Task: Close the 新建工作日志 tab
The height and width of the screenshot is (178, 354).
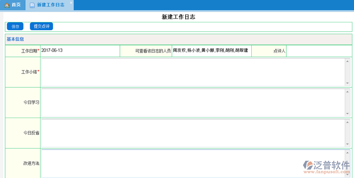Action: point(71,3)
